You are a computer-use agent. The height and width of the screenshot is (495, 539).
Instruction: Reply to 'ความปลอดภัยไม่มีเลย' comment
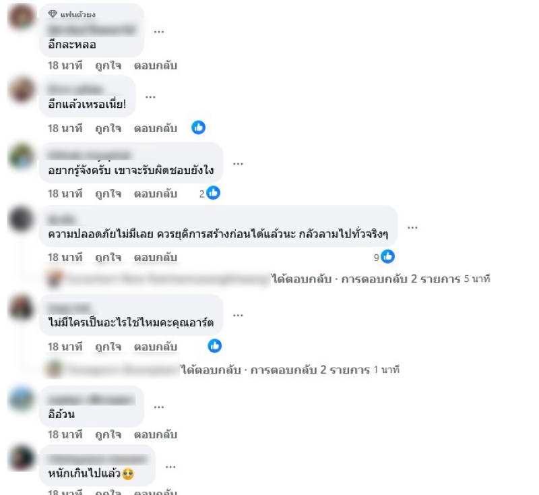(156, 258)
